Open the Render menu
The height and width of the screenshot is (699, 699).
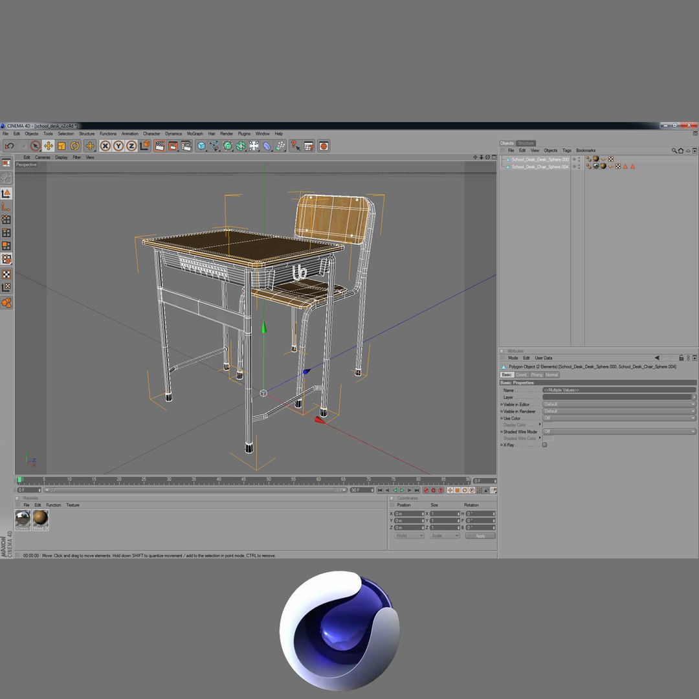click(x=227, y=134)
